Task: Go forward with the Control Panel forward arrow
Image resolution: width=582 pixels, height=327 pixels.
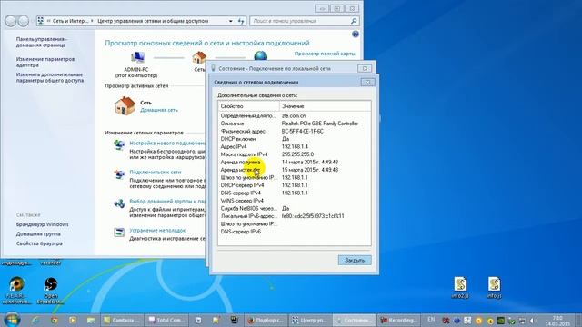Action: point(24,21)
